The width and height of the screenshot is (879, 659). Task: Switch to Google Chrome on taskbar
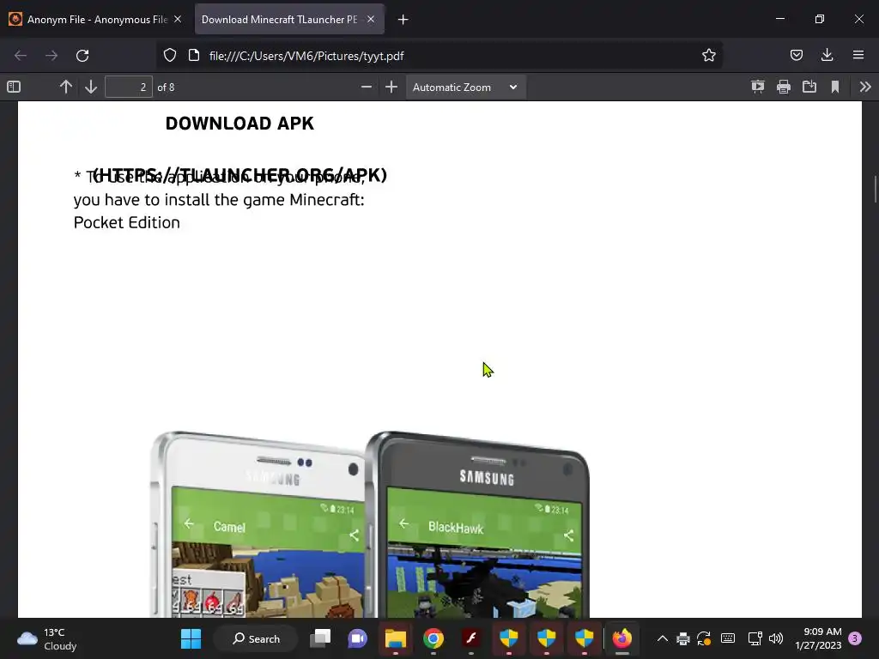433,638
